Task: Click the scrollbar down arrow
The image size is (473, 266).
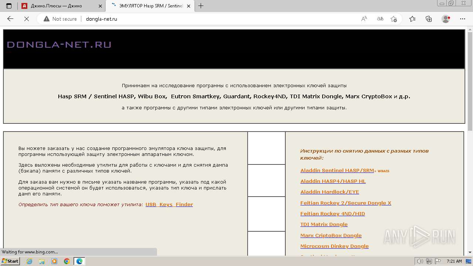Action: [470, 252]
